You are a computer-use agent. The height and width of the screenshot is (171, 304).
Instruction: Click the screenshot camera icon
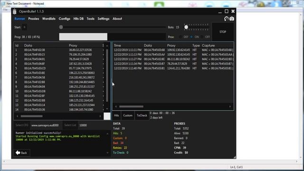(x=232, y=19)
